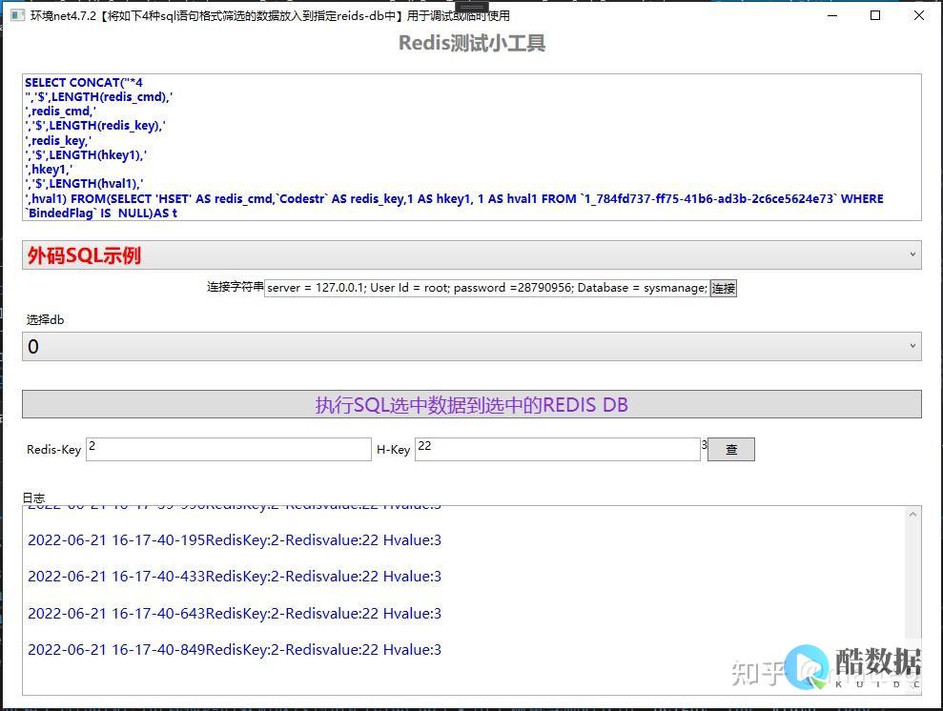Viewport: 943px width, 711px height.
Task: Select log line 2022-06-21 16-17-40-849
Action: 235,650
